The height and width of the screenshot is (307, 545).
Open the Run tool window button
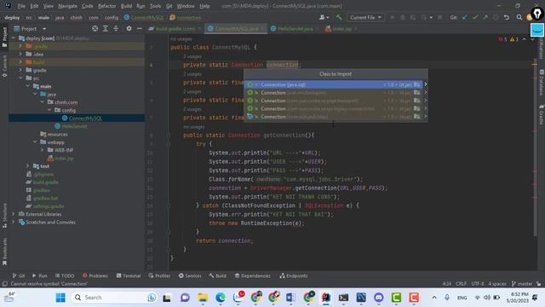tap(40, 275)
